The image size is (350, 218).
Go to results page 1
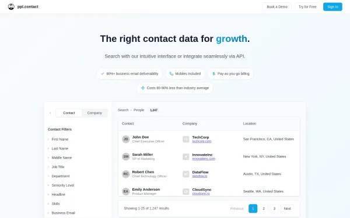point(253,209)
